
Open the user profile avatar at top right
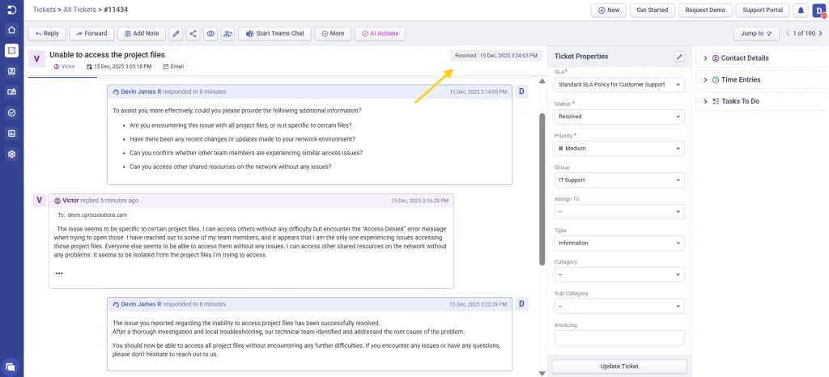tap(819, 10)
